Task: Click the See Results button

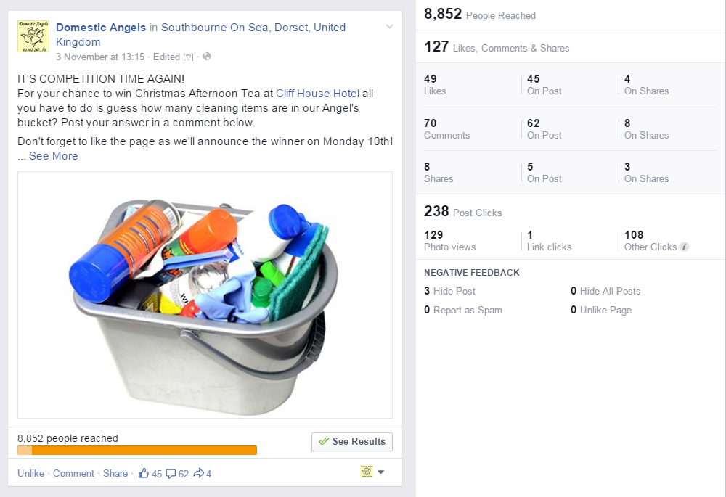Action: [352, 441]
